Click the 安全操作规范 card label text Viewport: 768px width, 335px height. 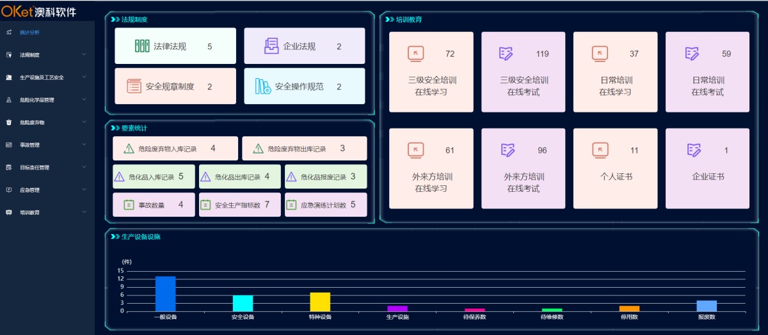(x=299, y=87)
